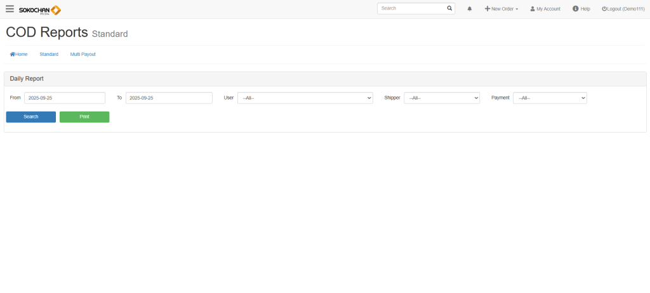Expand the Shipper dropdown
This screenshot has height=293, width=650.
[x=442, y=98]
